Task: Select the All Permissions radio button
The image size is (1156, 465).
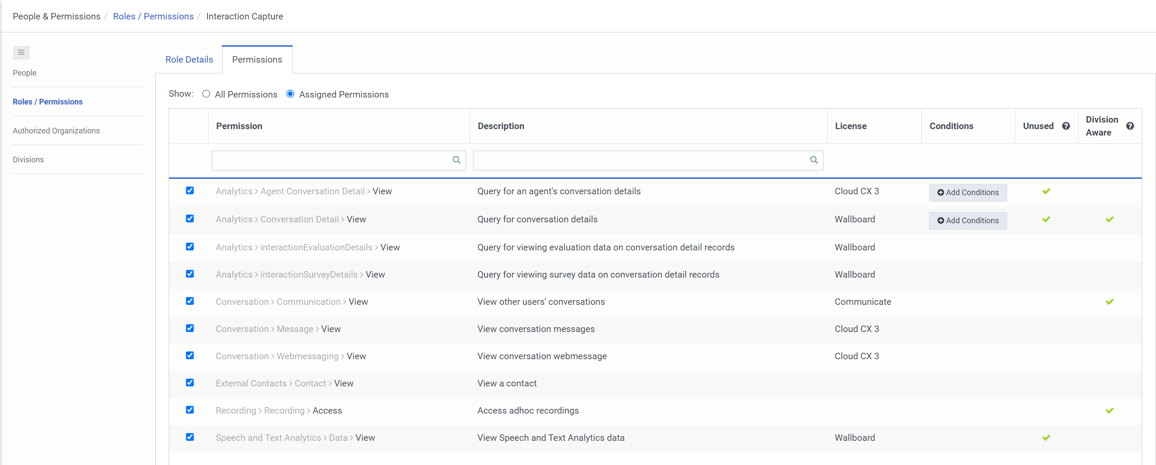Action: coord(206,94)
